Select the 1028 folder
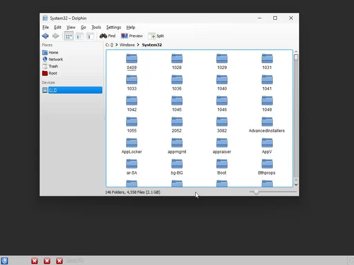354x265 pixels. (x=177, y=62)
